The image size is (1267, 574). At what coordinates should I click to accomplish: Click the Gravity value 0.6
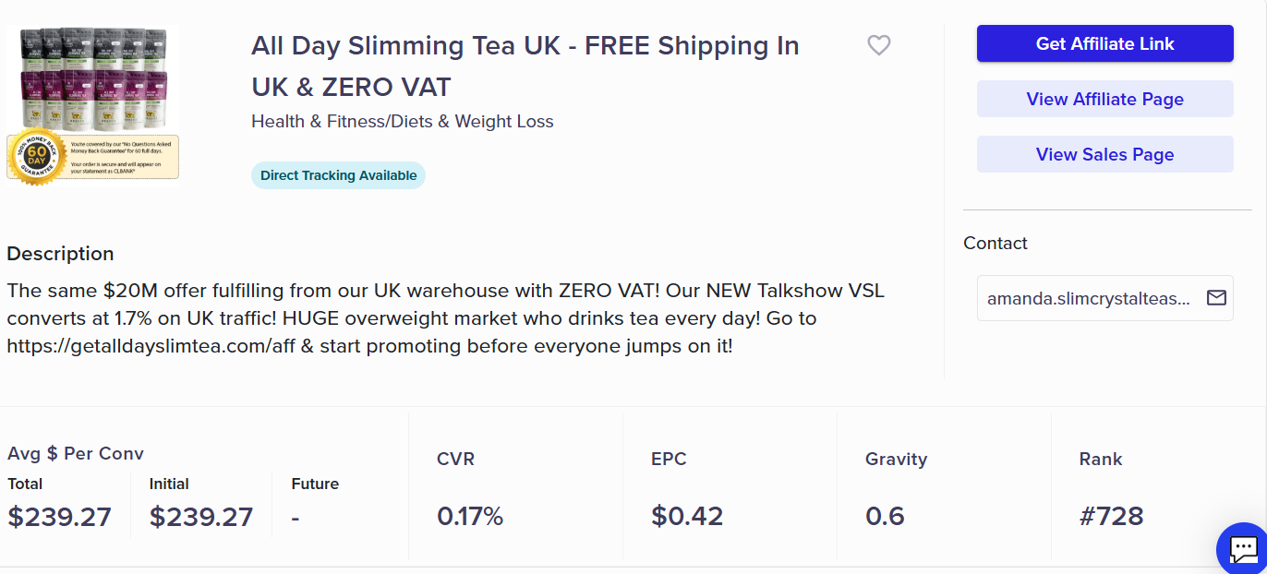885,516
